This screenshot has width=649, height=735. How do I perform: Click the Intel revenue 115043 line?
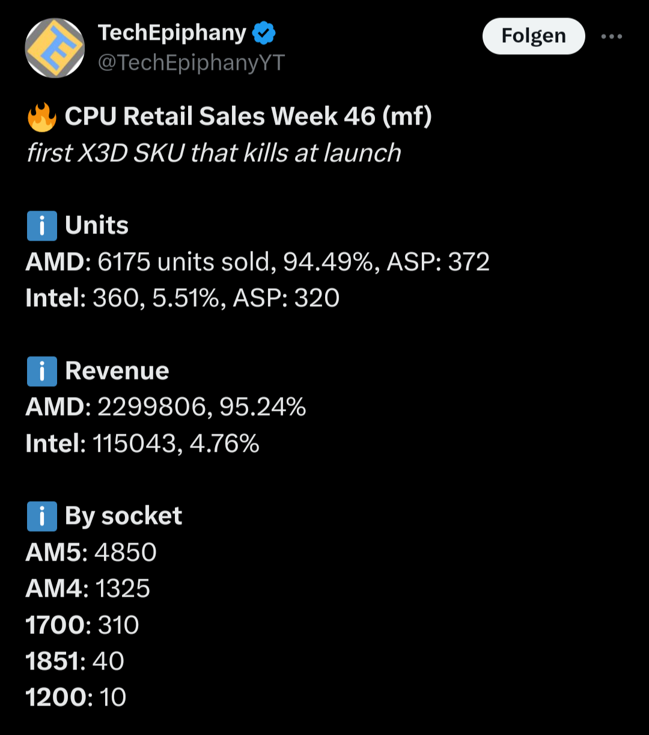[x=142, y=444]
